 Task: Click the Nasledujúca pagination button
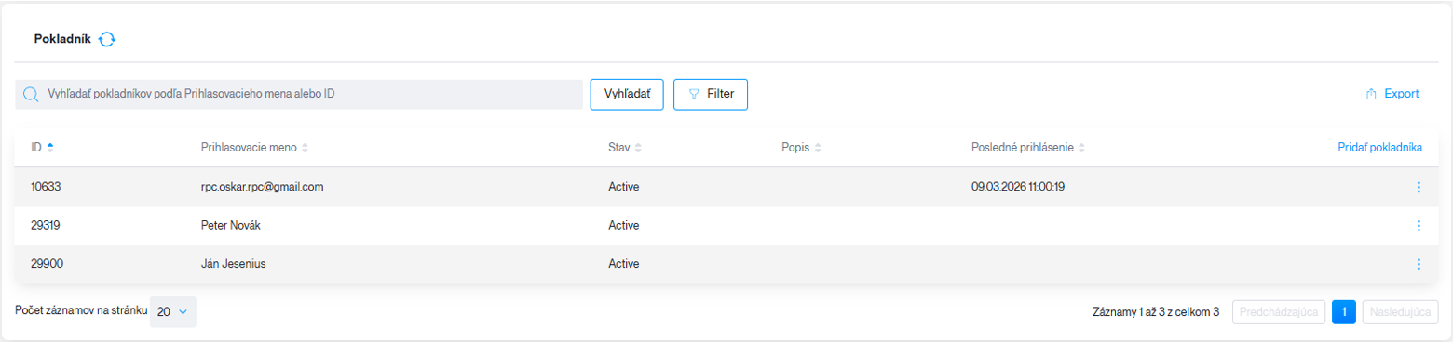point(1400,312)
